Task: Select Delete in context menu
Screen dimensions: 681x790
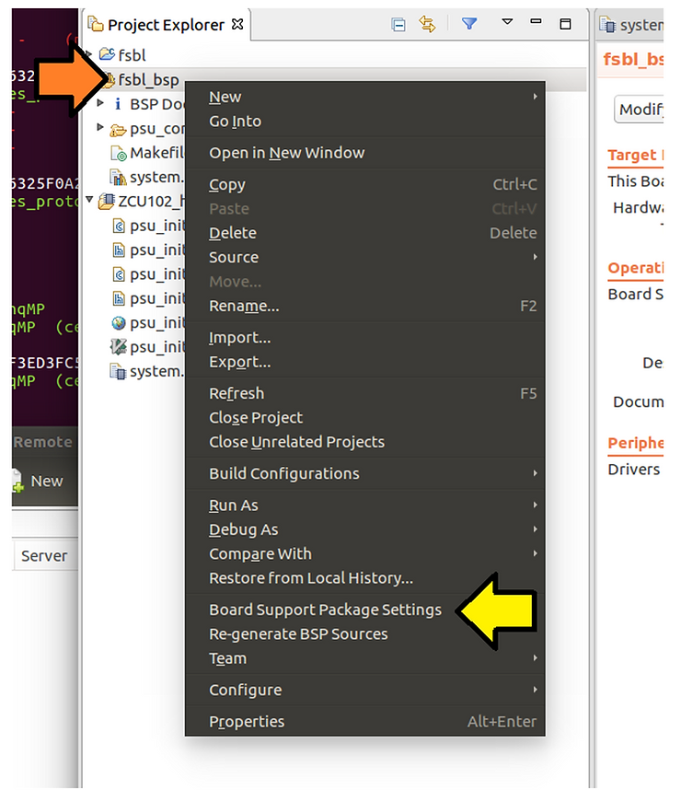Action: 365,233
